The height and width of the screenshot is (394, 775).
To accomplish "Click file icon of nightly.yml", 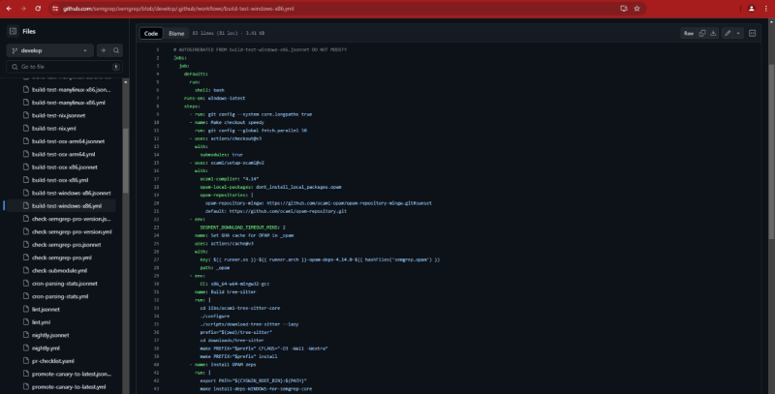I will click(26, 348).
